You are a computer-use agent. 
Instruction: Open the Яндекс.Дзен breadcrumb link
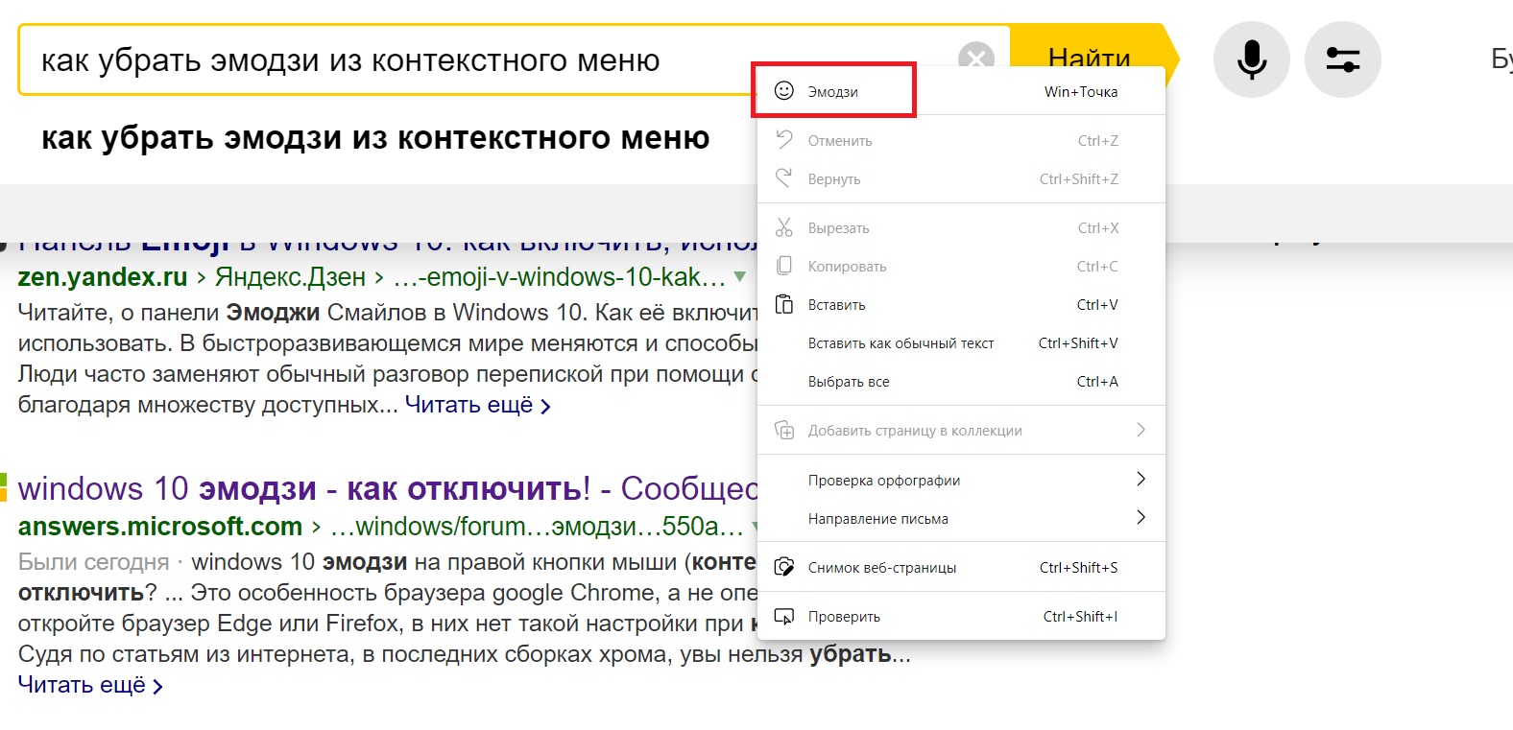(290, 277)
